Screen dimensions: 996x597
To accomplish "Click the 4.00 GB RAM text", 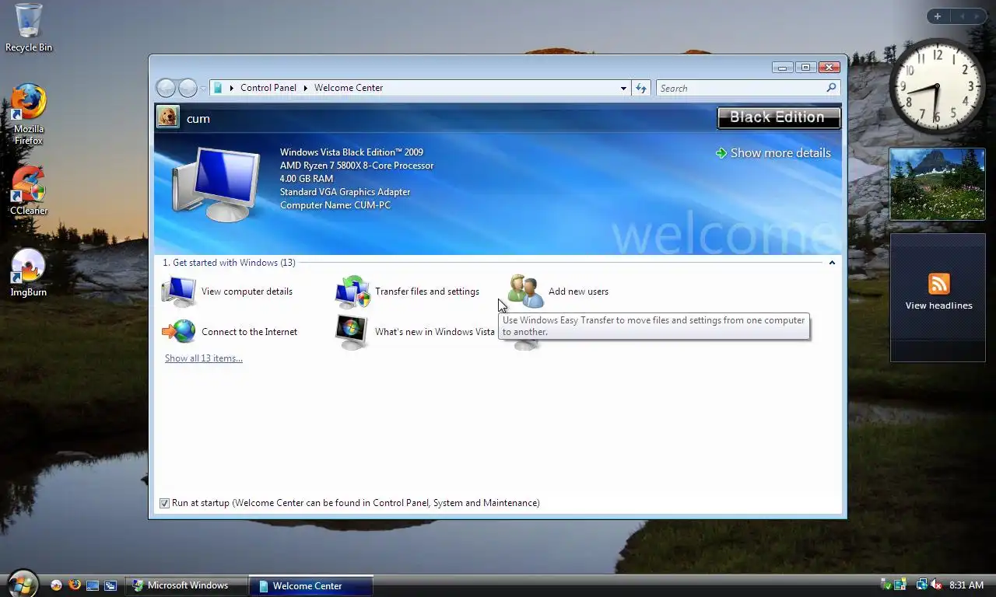I will (x=307, y=179).
